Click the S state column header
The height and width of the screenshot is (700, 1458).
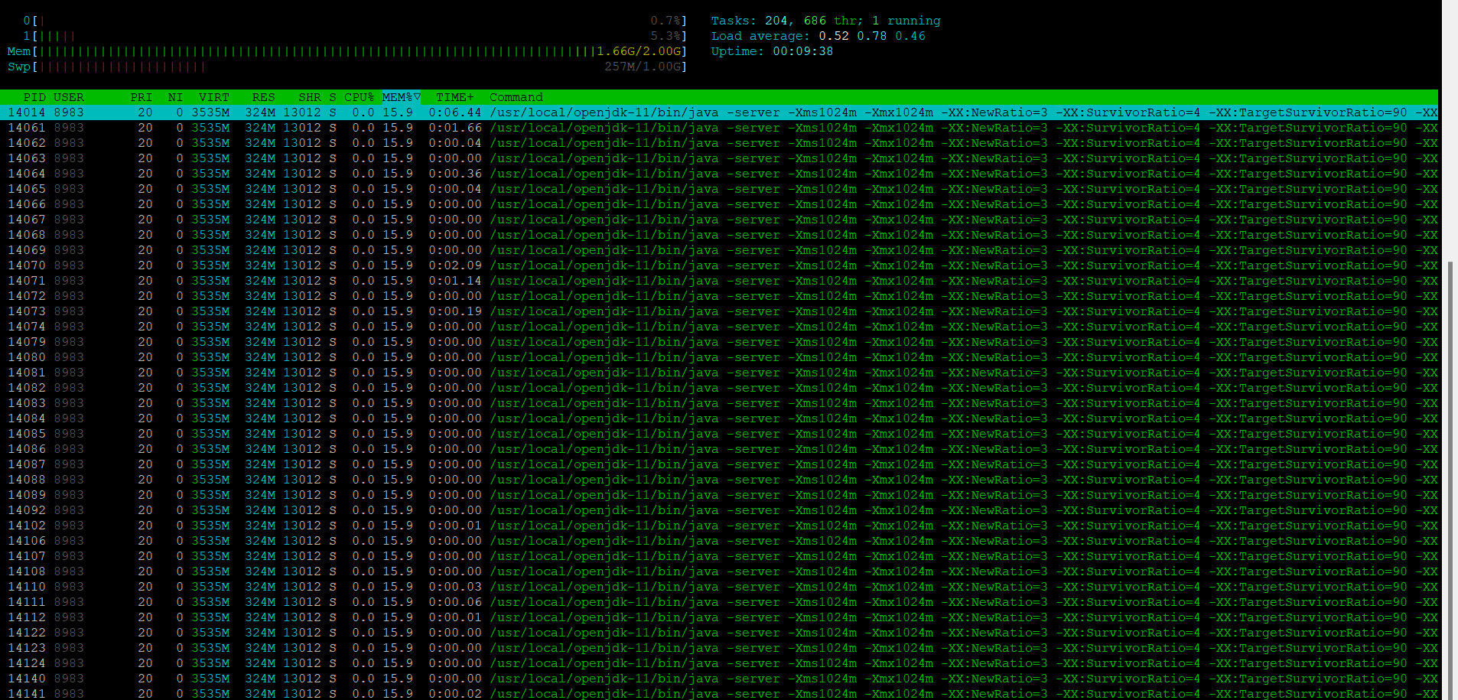(x=333, y=97)
